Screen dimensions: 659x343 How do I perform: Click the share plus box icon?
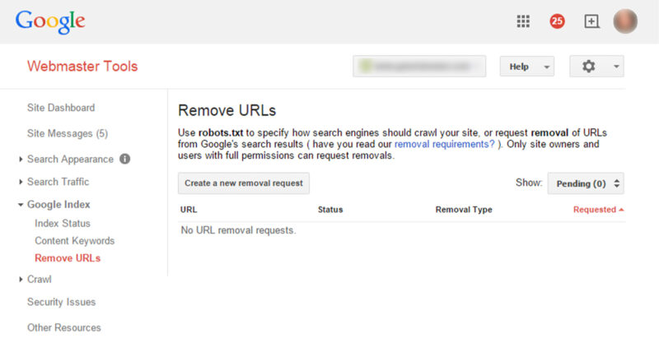click(591, 22)
